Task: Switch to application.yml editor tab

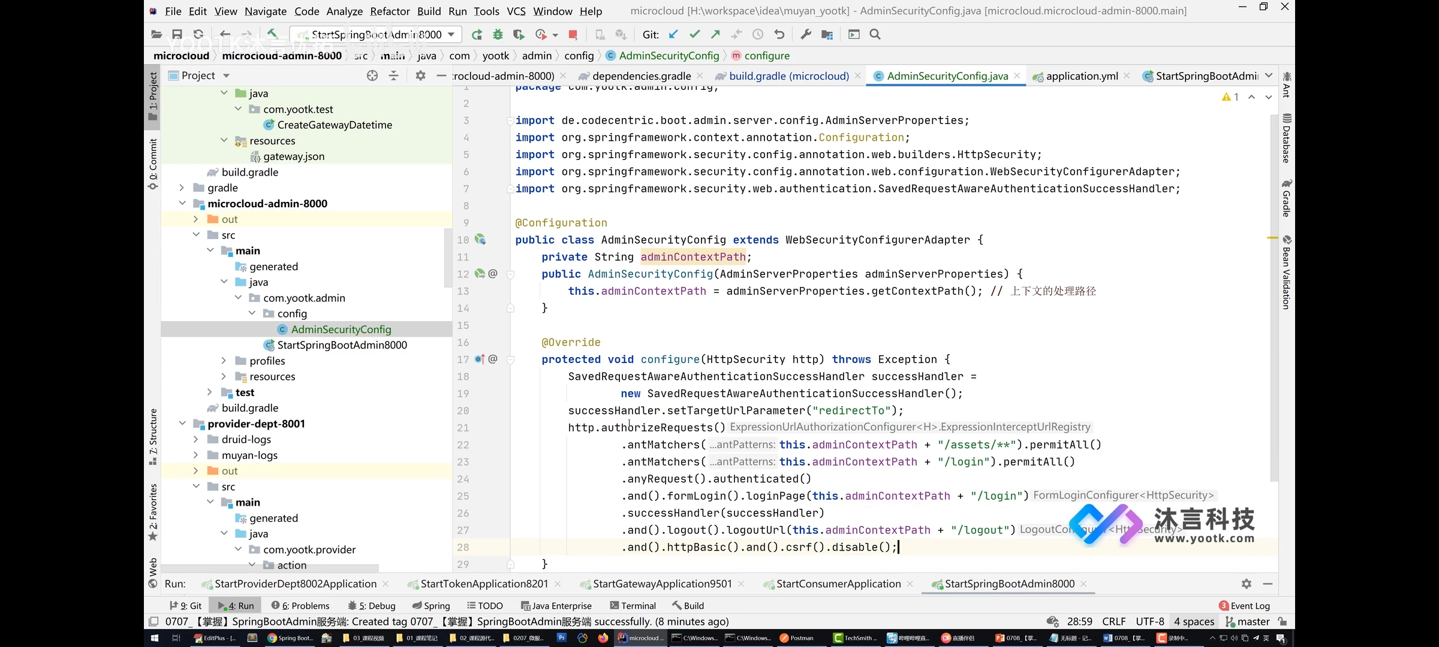Action: pyautogui.click(x=1082, y=75)
